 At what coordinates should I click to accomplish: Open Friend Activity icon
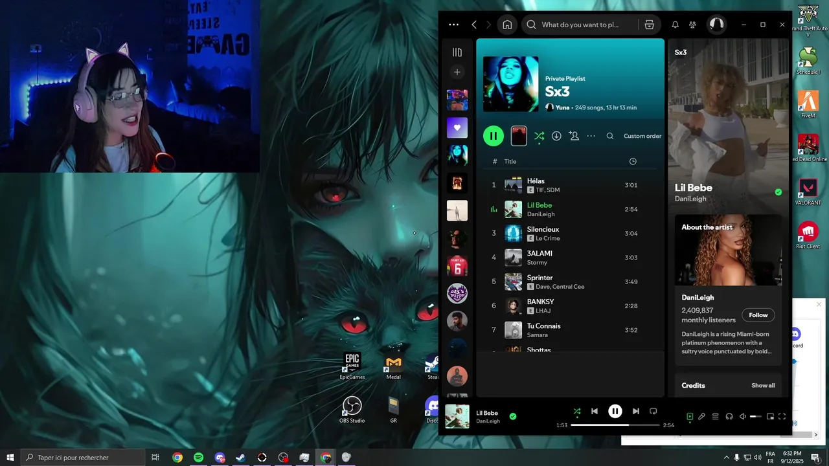pos(692,25)
